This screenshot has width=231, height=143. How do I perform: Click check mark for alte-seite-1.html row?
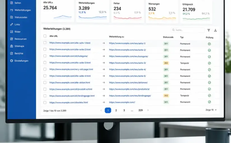point(209,44)
